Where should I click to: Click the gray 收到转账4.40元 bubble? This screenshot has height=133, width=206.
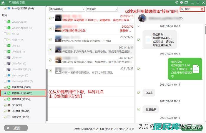[160, 40]
